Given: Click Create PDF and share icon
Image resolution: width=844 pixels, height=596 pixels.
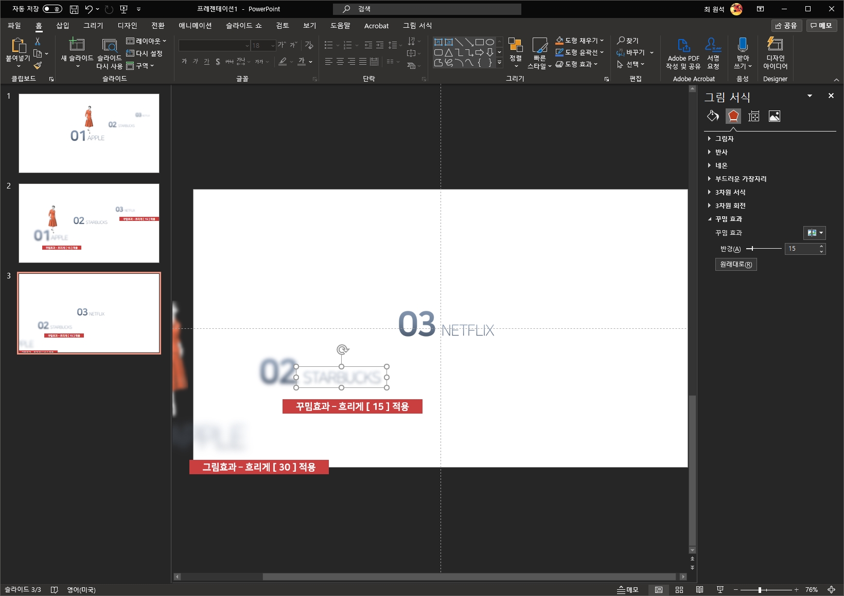Looking at the screenshot, I should click(683, 45).
